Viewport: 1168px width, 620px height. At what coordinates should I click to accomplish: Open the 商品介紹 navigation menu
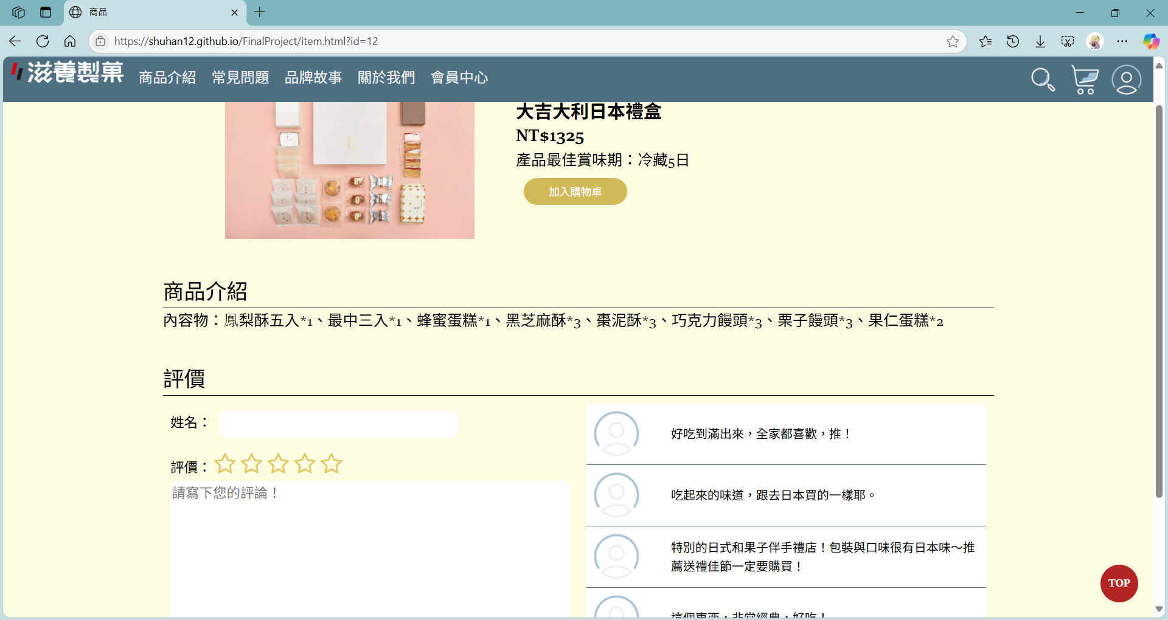[x=167, y=78]
